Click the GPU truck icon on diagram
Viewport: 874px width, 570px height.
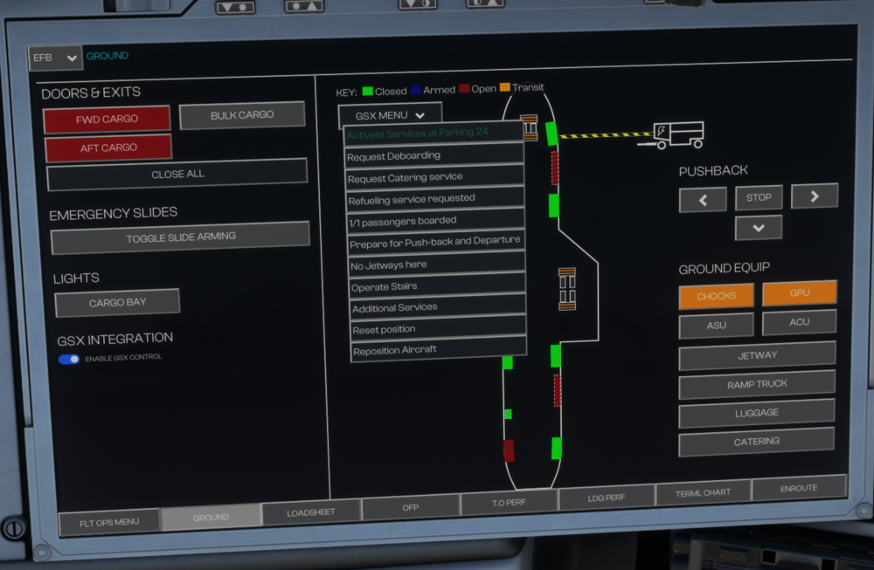679,134
